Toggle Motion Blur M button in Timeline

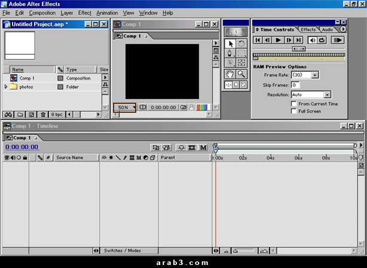coord(203,147)
